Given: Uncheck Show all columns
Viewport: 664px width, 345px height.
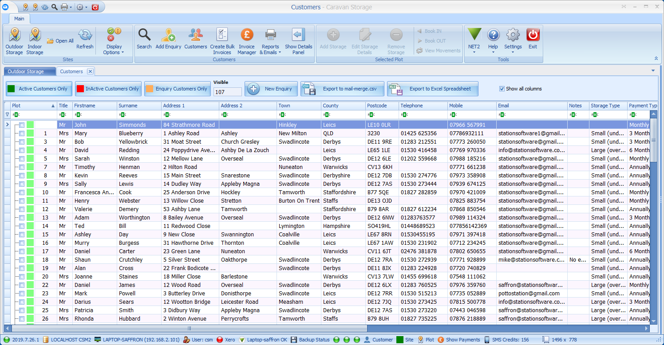Looking at the screenshot, I should pos(502,88).
